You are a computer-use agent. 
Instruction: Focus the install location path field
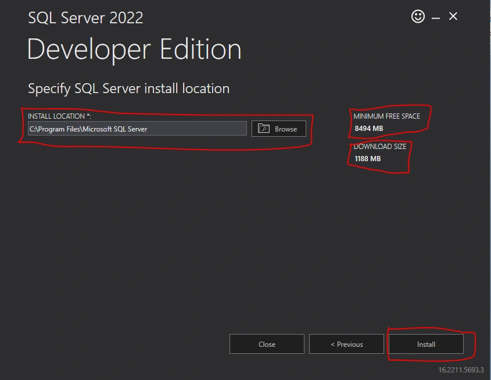[137, 129]
